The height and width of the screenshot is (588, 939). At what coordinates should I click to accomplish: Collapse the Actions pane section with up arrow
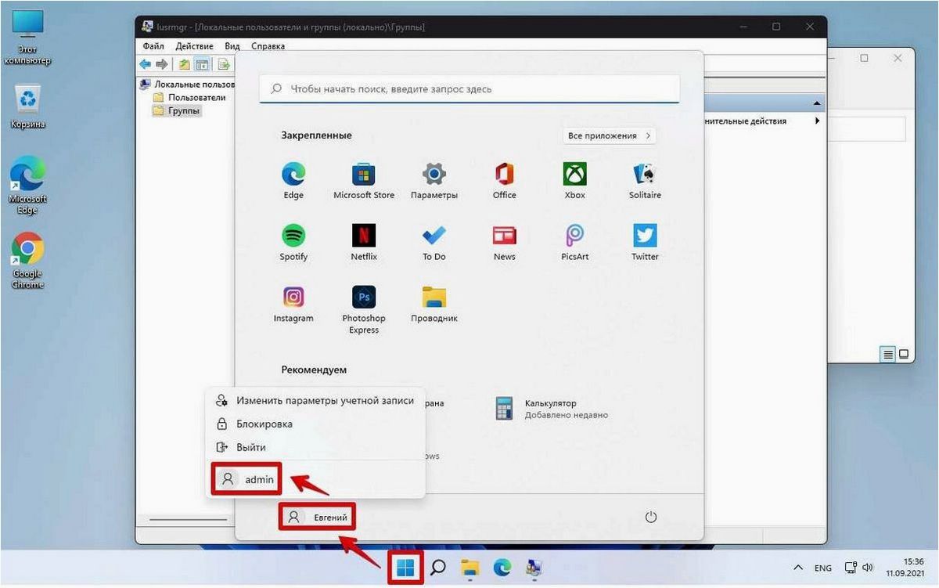817,103
